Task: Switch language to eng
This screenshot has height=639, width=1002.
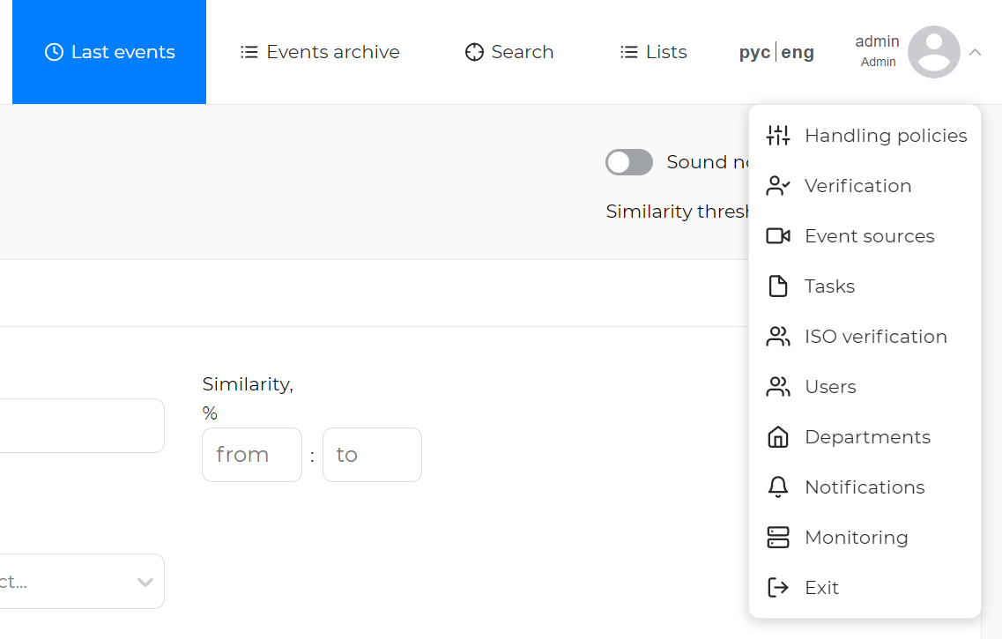Action: click(x=798, y=52)
